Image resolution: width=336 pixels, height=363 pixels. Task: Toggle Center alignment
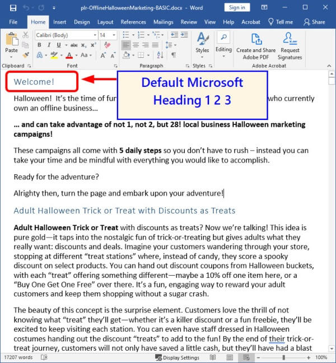click(136, 45)
